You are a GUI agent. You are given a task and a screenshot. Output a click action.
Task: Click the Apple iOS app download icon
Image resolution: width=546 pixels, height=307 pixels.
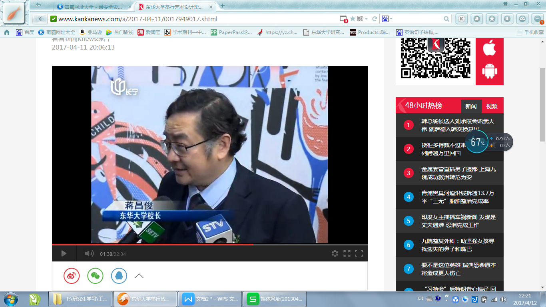489,48
